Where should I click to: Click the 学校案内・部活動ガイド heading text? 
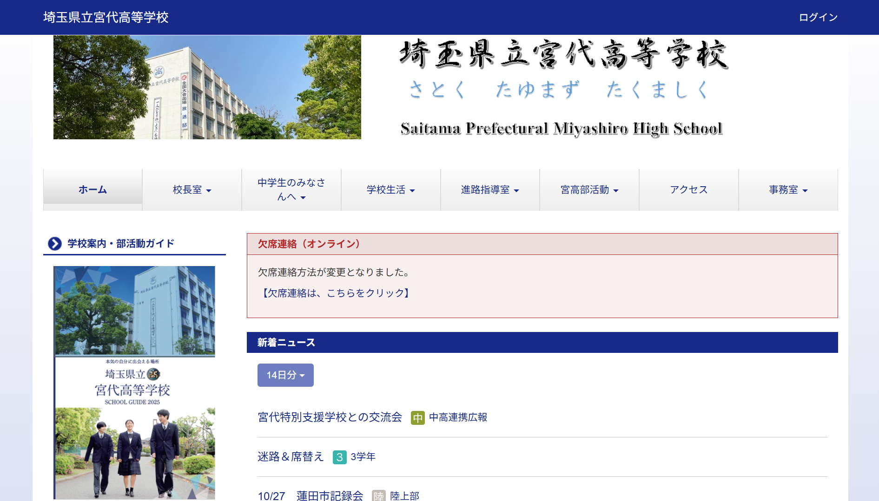(121, 243)
